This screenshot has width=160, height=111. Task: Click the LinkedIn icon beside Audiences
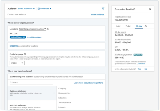[39, 9]
